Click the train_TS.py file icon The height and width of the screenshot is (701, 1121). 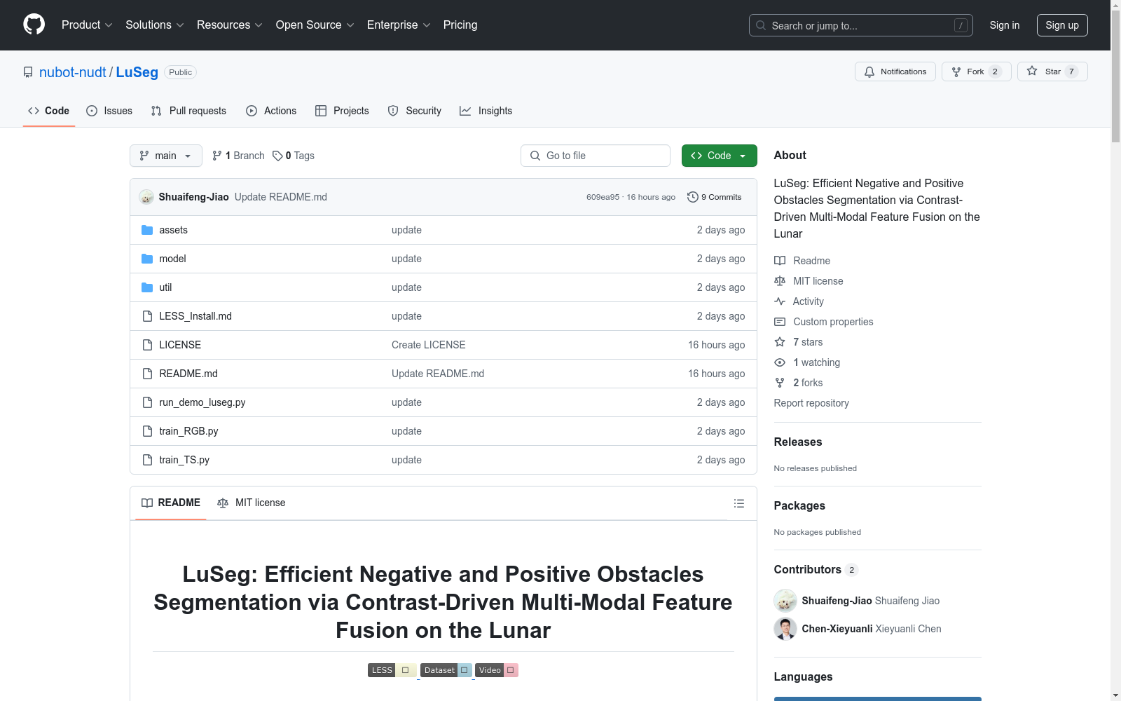pyautogui.click(x=147, y=460)
